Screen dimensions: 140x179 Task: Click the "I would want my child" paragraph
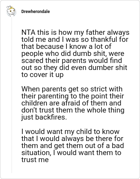[72, 146]
